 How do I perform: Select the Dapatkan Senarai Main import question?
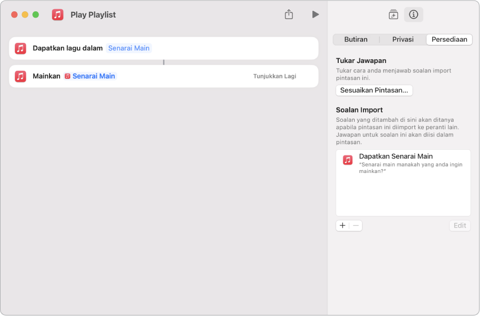click(403, 163)
